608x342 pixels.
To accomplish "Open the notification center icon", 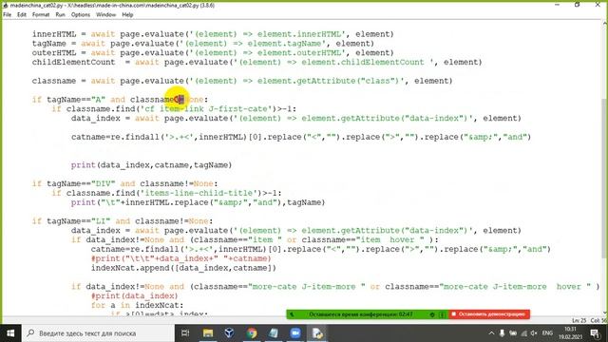I will tap(595, 333).
